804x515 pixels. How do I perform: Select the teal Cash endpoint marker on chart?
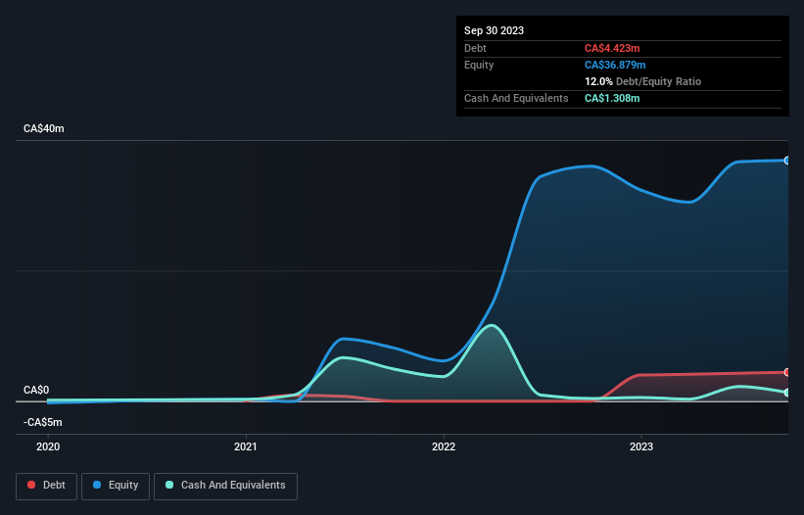787,393
